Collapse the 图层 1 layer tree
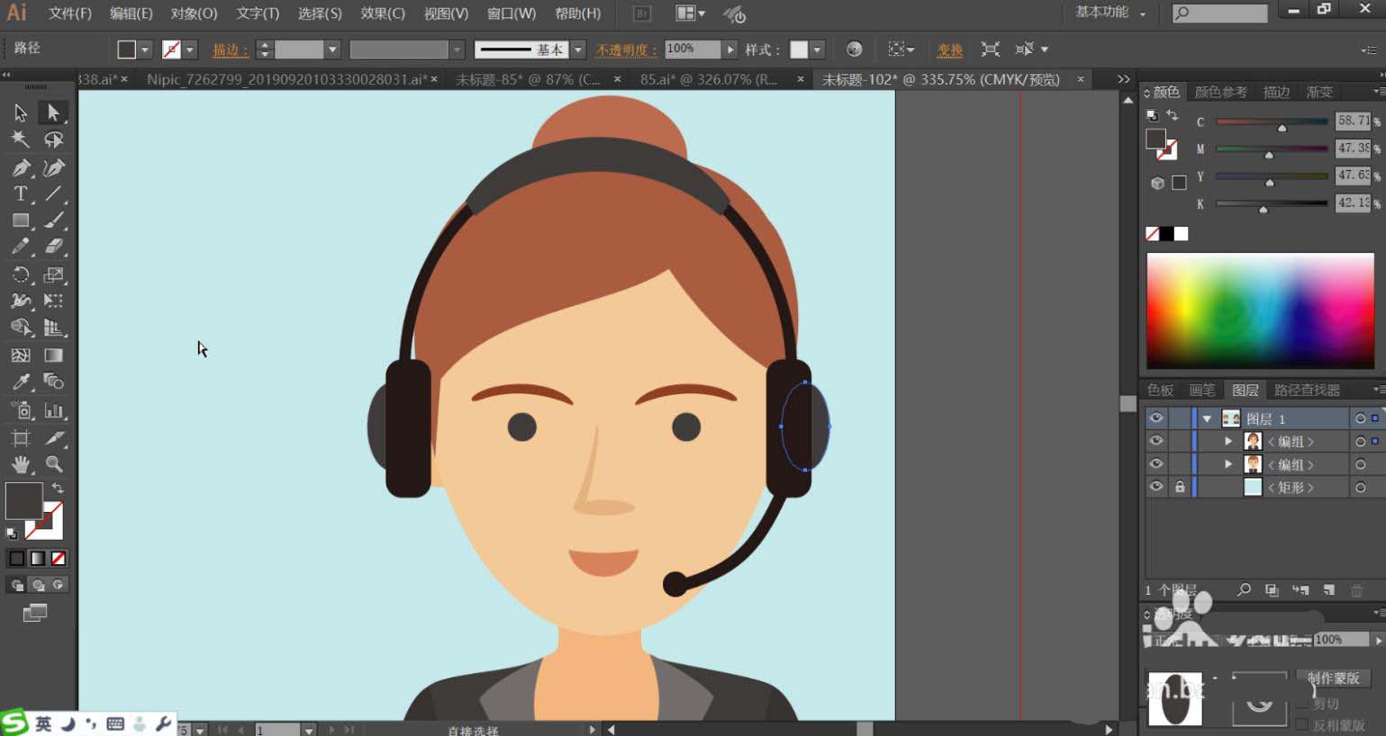Screen dimensions: 1386x736 pyautogui.click(x=1207, y=419)
